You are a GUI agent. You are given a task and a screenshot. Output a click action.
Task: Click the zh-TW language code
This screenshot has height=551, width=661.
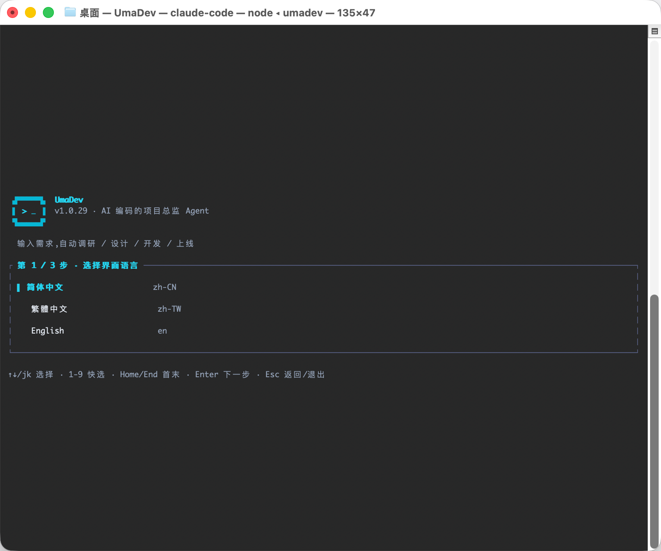coord(169,309)
